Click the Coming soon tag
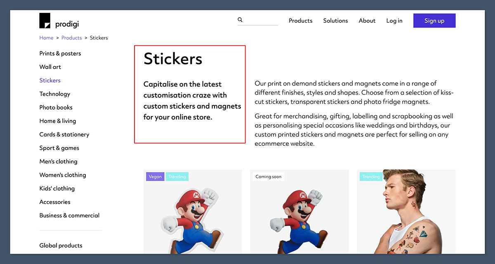The image size is (495, 264). [x=269, y=177]
